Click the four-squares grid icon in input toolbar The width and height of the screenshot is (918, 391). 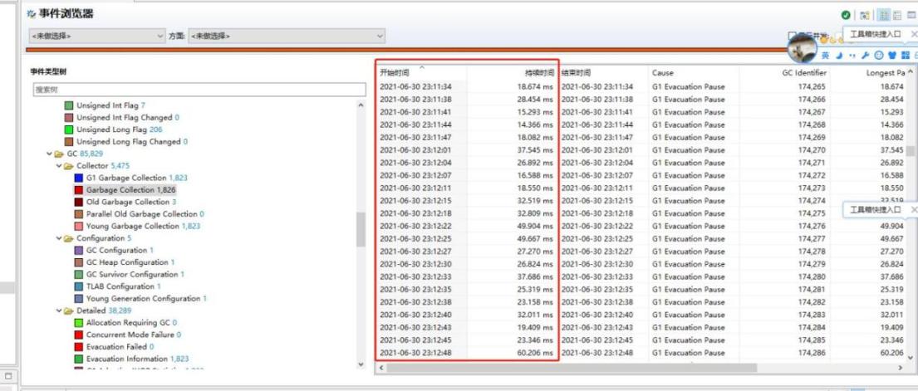pyautogui.click(x=905, y=55)
